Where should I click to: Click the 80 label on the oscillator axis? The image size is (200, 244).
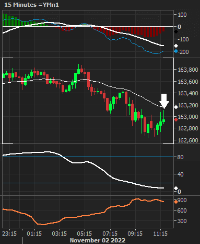[x=181, y=157]
